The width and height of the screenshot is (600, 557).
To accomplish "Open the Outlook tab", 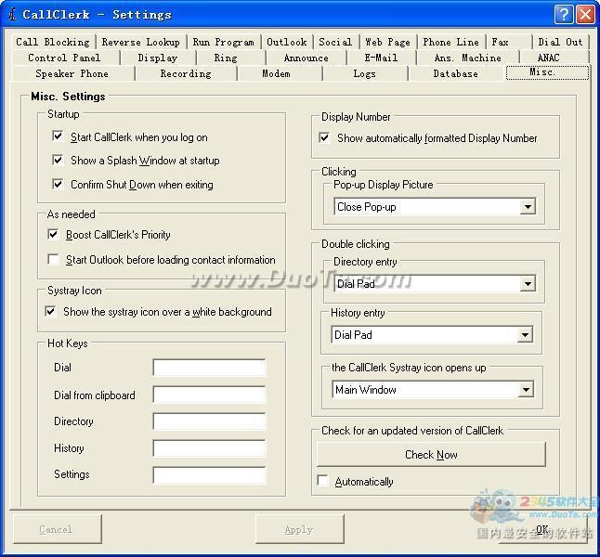I will click(287, 42).
